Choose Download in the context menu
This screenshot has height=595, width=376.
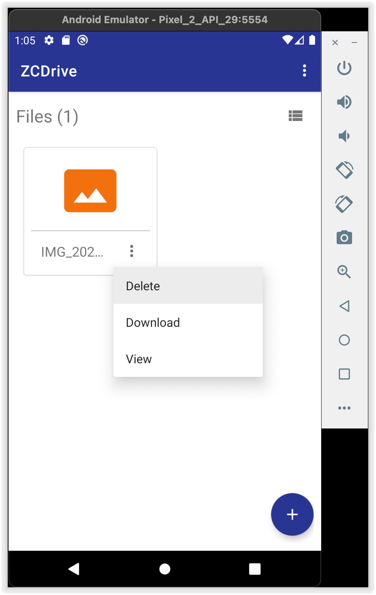pyautogui.click(x=153, y=323)
